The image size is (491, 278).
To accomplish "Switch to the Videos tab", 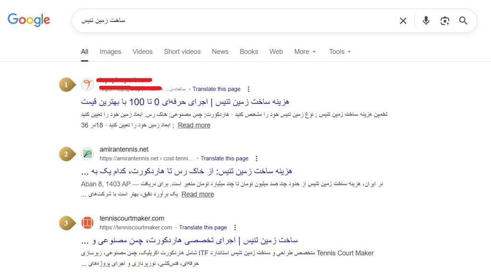I will (x=142, y=52).
